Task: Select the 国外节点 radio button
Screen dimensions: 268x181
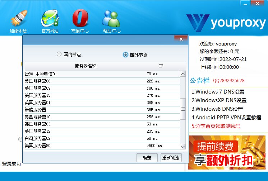Action: point(125,54)
